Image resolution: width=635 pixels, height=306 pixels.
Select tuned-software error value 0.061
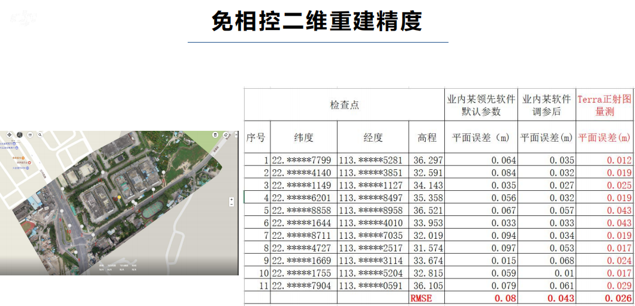547,286
